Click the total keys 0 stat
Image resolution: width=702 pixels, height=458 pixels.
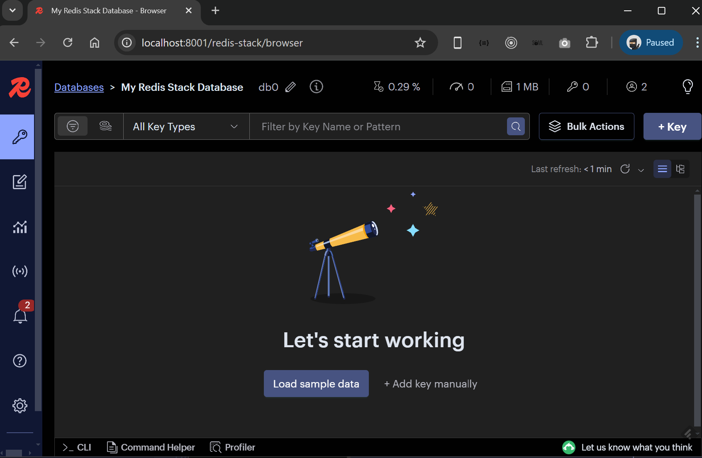pos(578,87)
